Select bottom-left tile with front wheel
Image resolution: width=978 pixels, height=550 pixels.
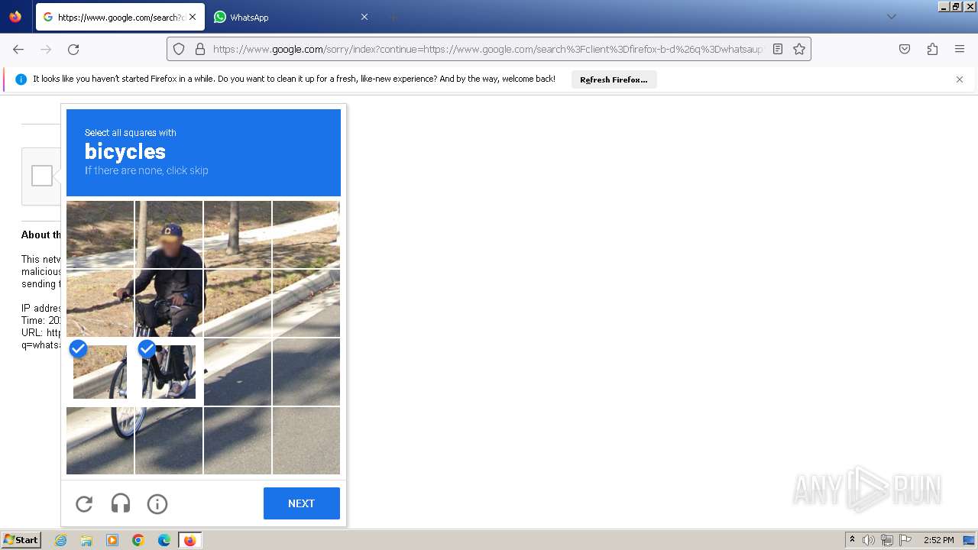tap(100, 441)
